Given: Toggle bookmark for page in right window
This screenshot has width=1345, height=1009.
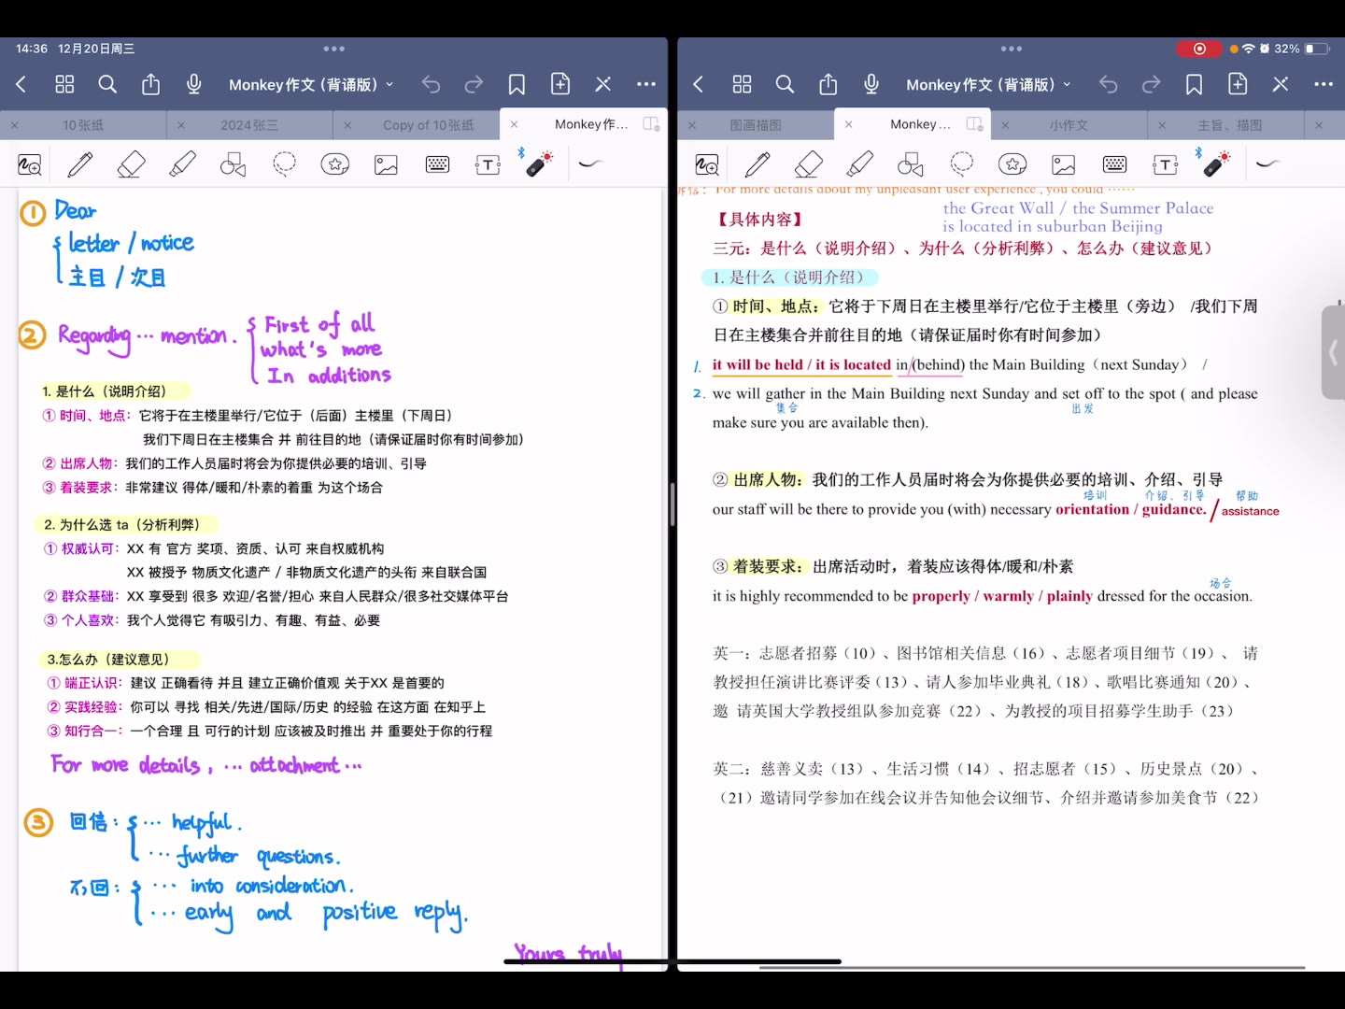Looking at the screenshot, I should click(x=1194, y=84).
